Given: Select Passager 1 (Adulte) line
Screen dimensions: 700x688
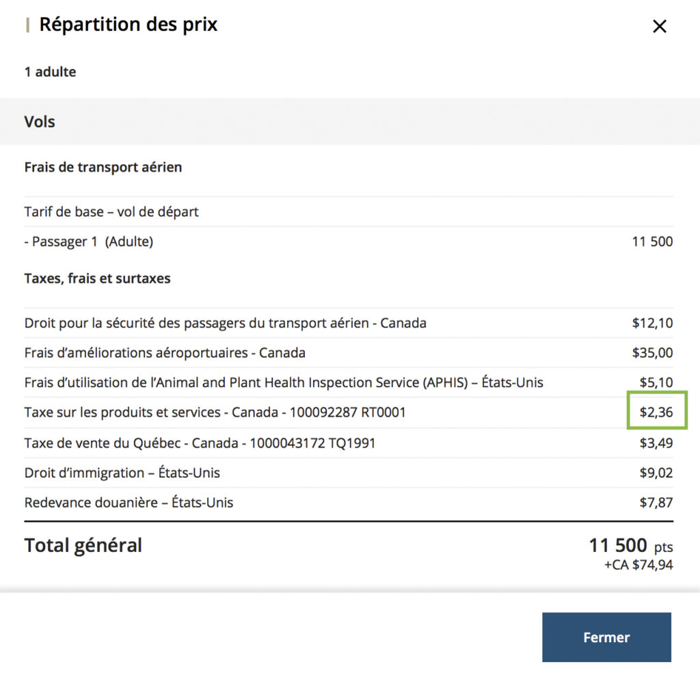Looking at the screenshot, I should 89,241.
